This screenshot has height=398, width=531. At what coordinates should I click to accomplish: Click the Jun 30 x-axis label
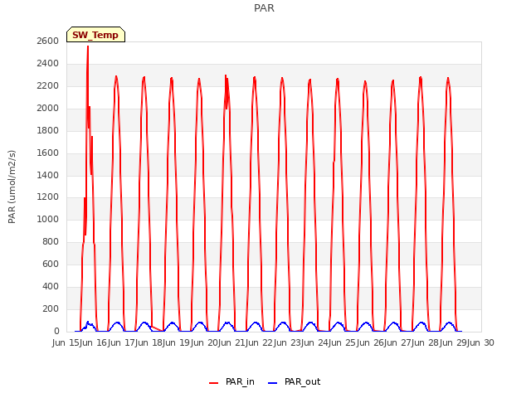(x=481, y=342)
